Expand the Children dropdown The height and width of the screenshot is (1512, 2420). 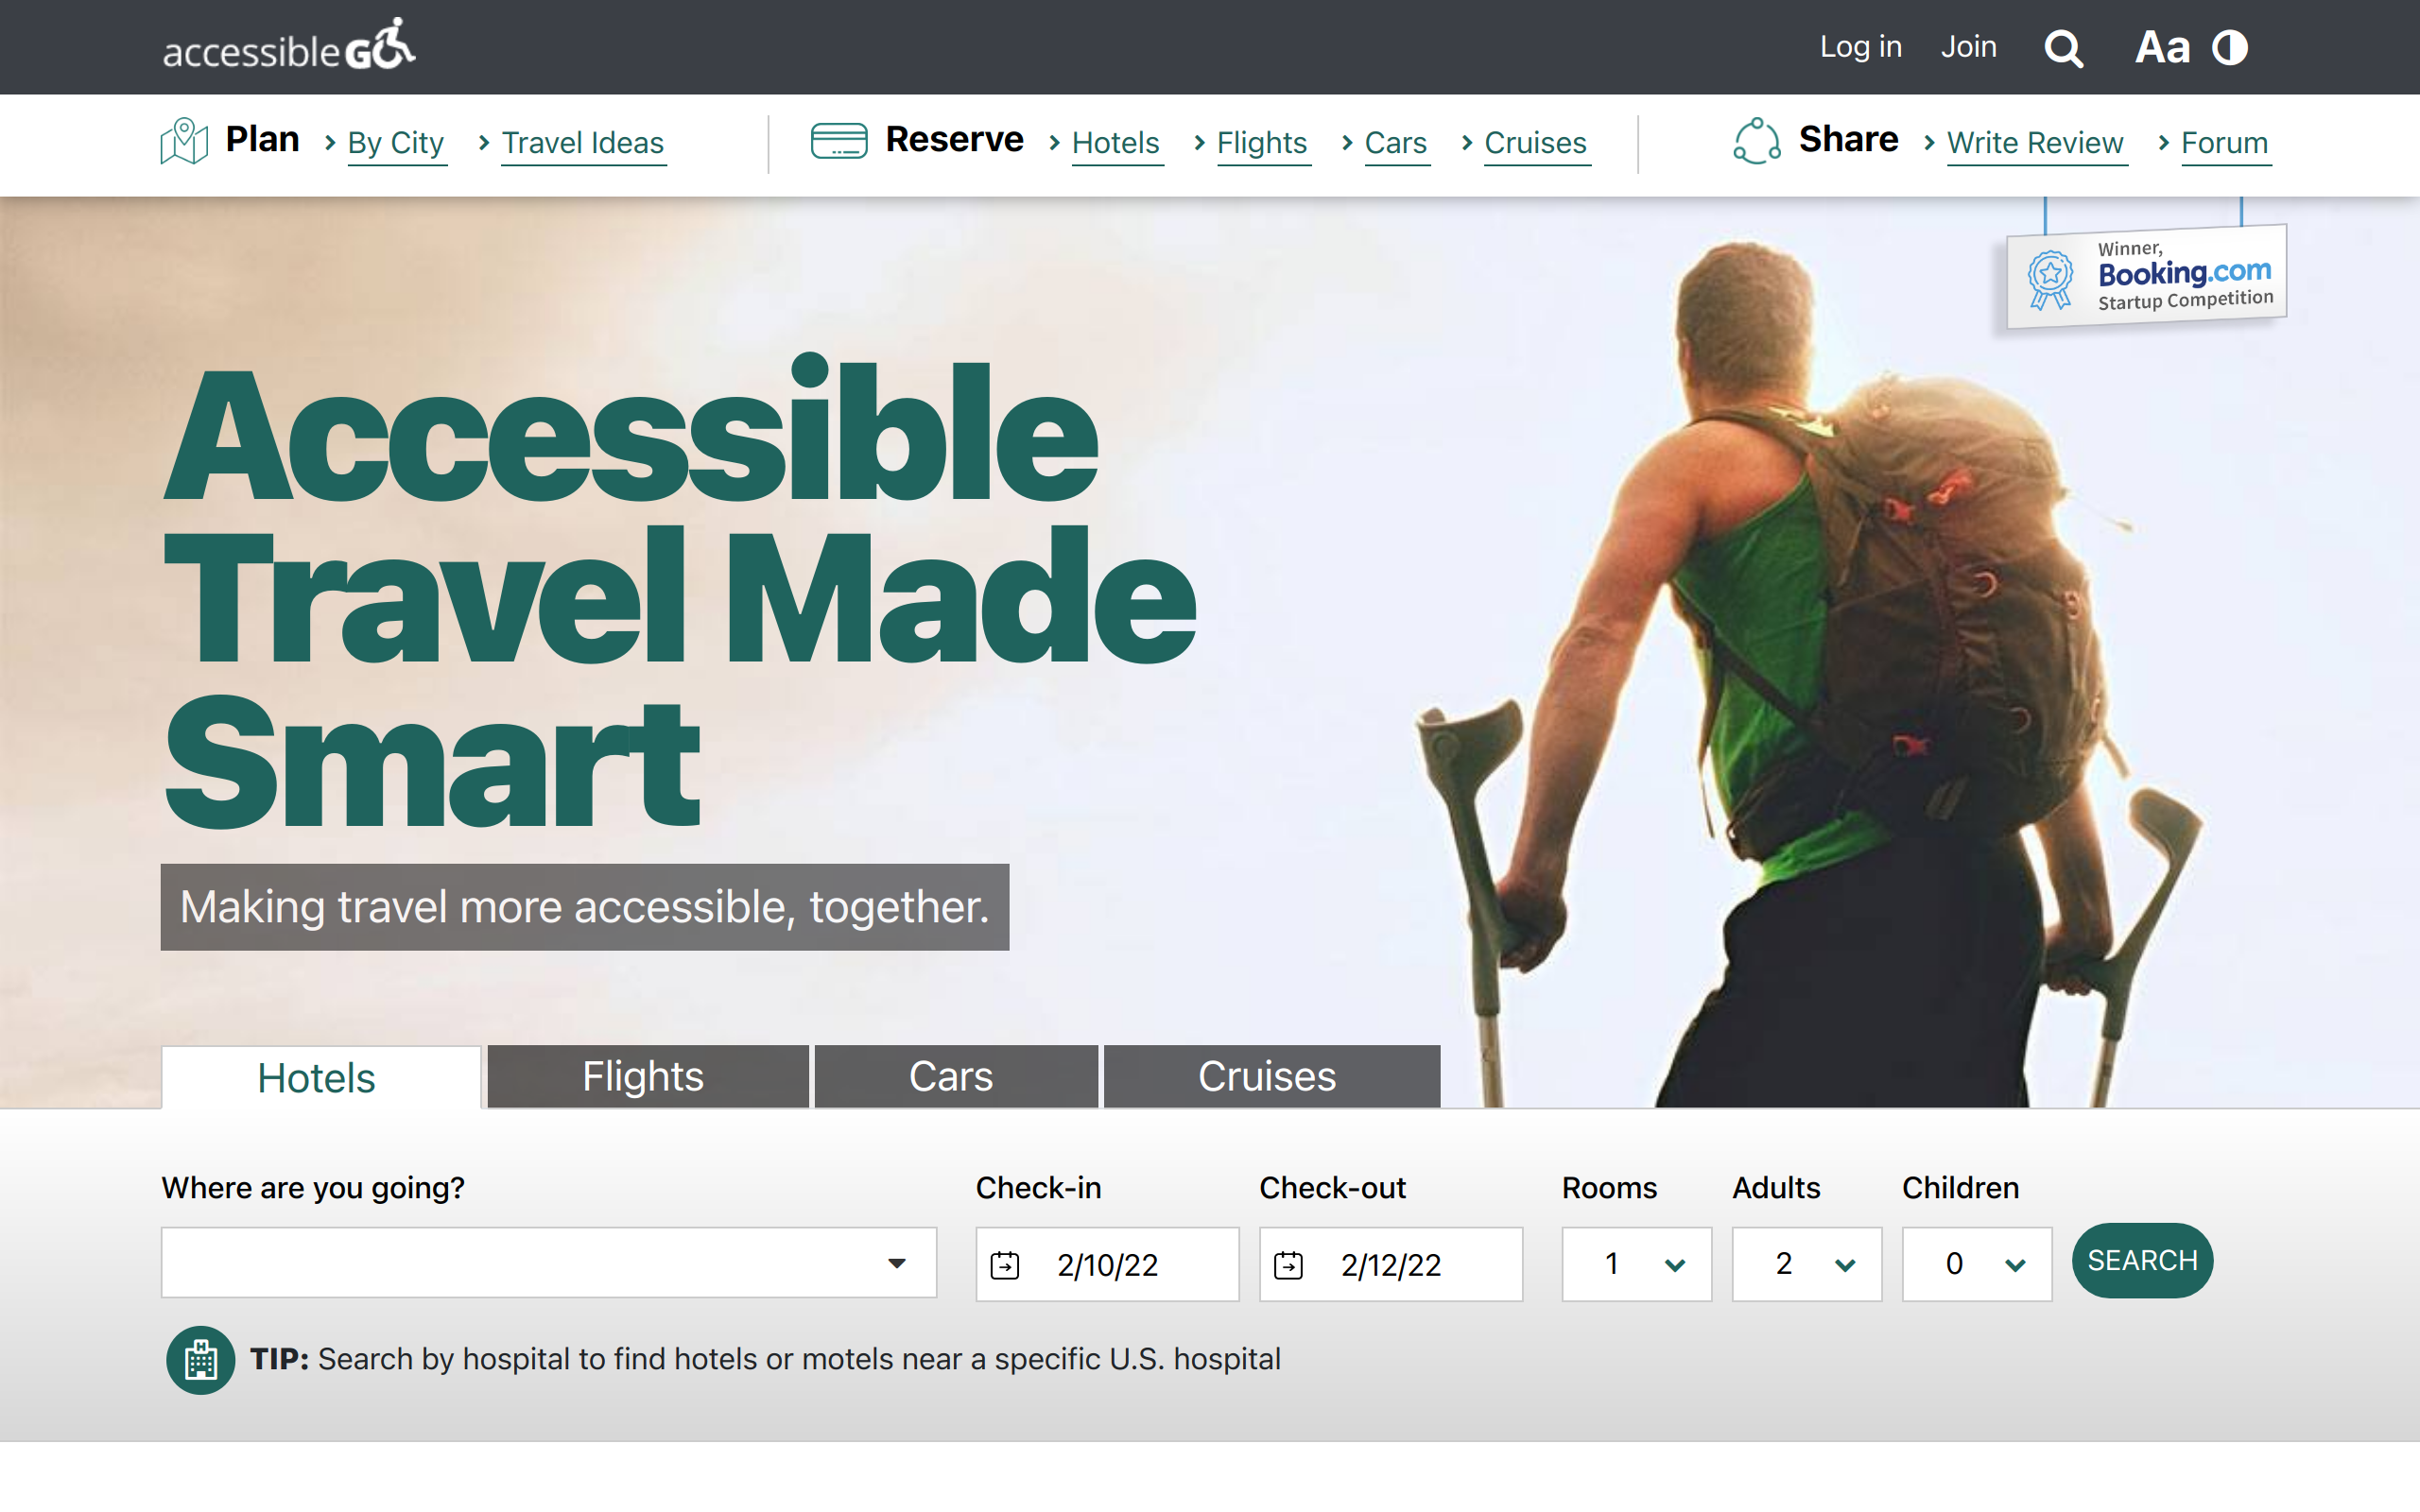[x=1976, y=1264]
